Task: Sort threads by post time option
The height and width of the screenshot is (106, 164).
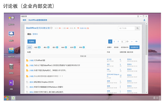Action: tap(125, 47)
